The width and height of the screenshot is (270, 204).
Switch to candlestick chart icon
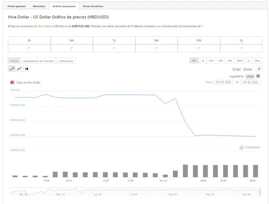27,69
